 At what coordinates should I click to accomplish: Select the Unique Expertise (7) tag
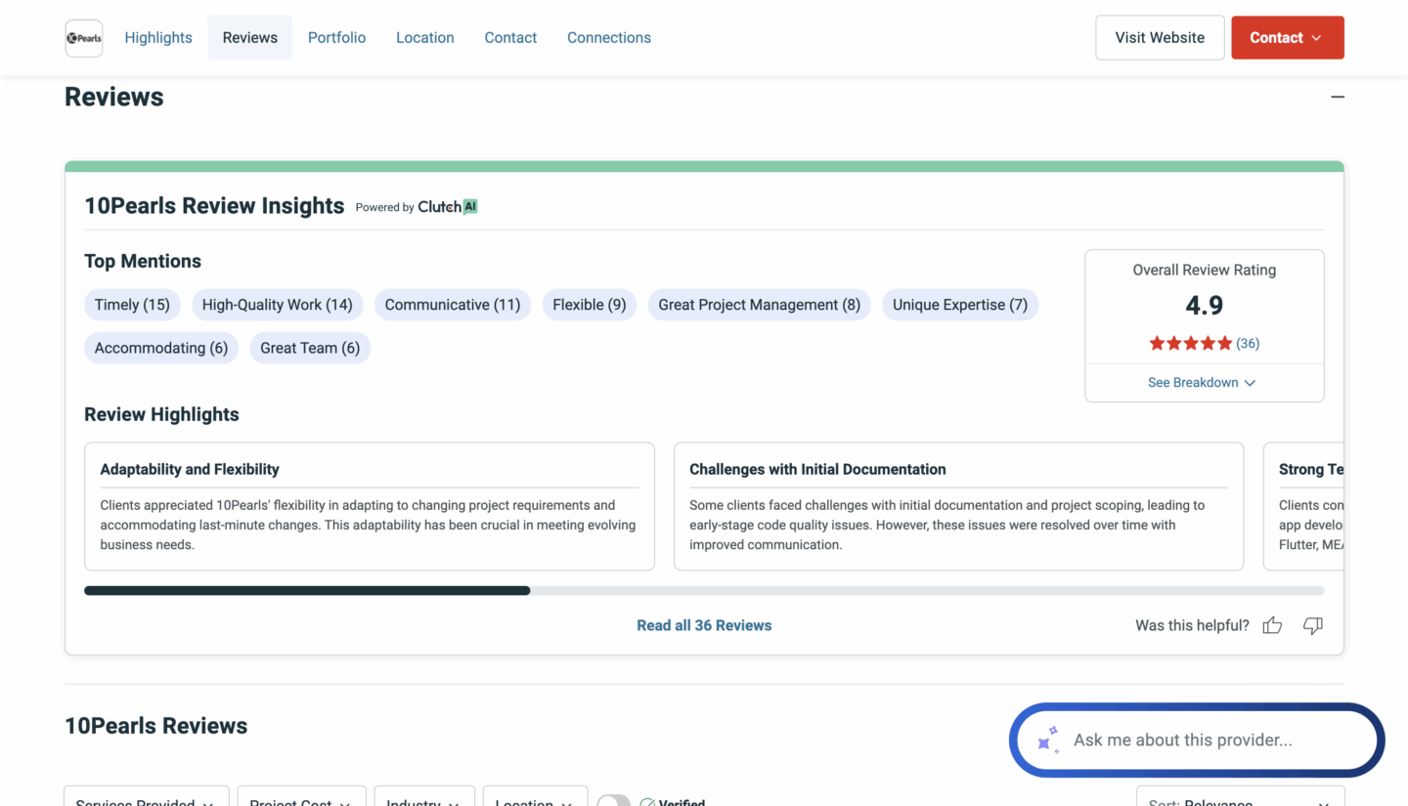pyautogui.click(x=960, y=305)
